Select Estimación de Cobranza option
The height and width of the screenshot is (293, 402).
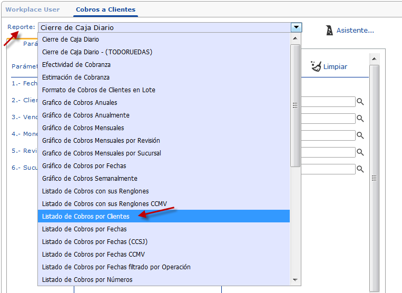tap(164, 77)
